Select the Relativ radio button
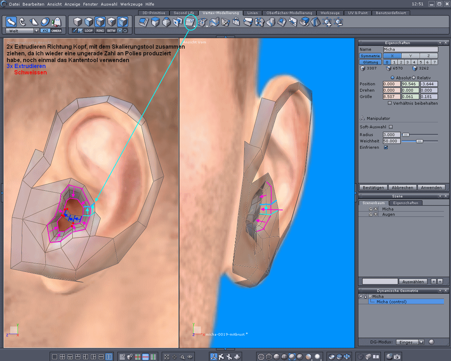451x361 pixels. (414, 78)
